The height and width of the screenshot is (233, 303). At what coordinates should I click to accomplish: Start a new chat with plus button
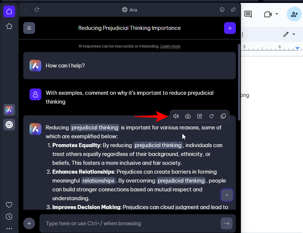(230, 28)
